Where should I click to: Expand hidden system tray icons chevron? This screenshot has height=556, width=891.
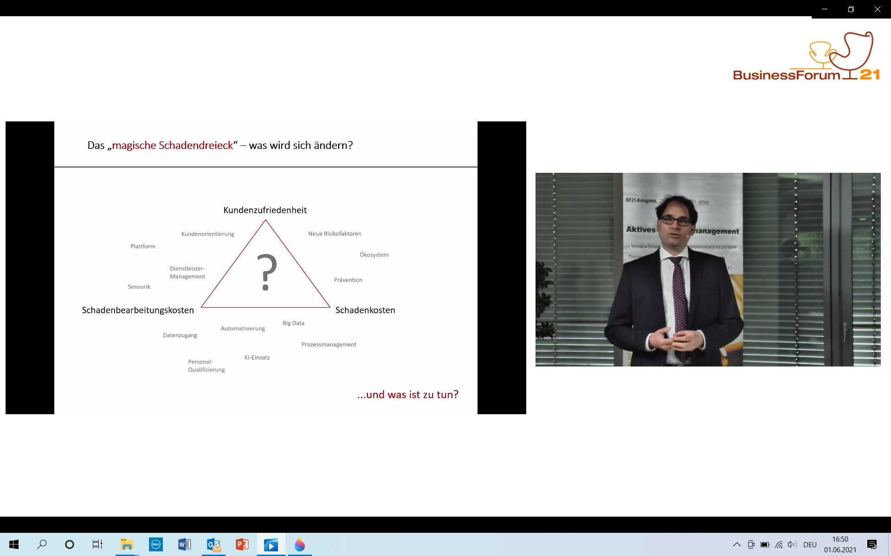coord(736,544)
